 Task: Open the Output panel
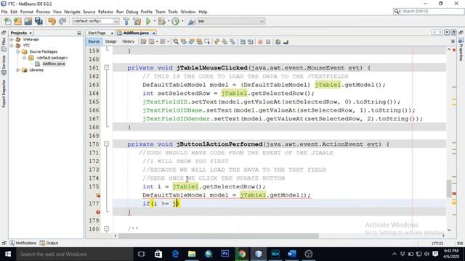tap(49, 243)
